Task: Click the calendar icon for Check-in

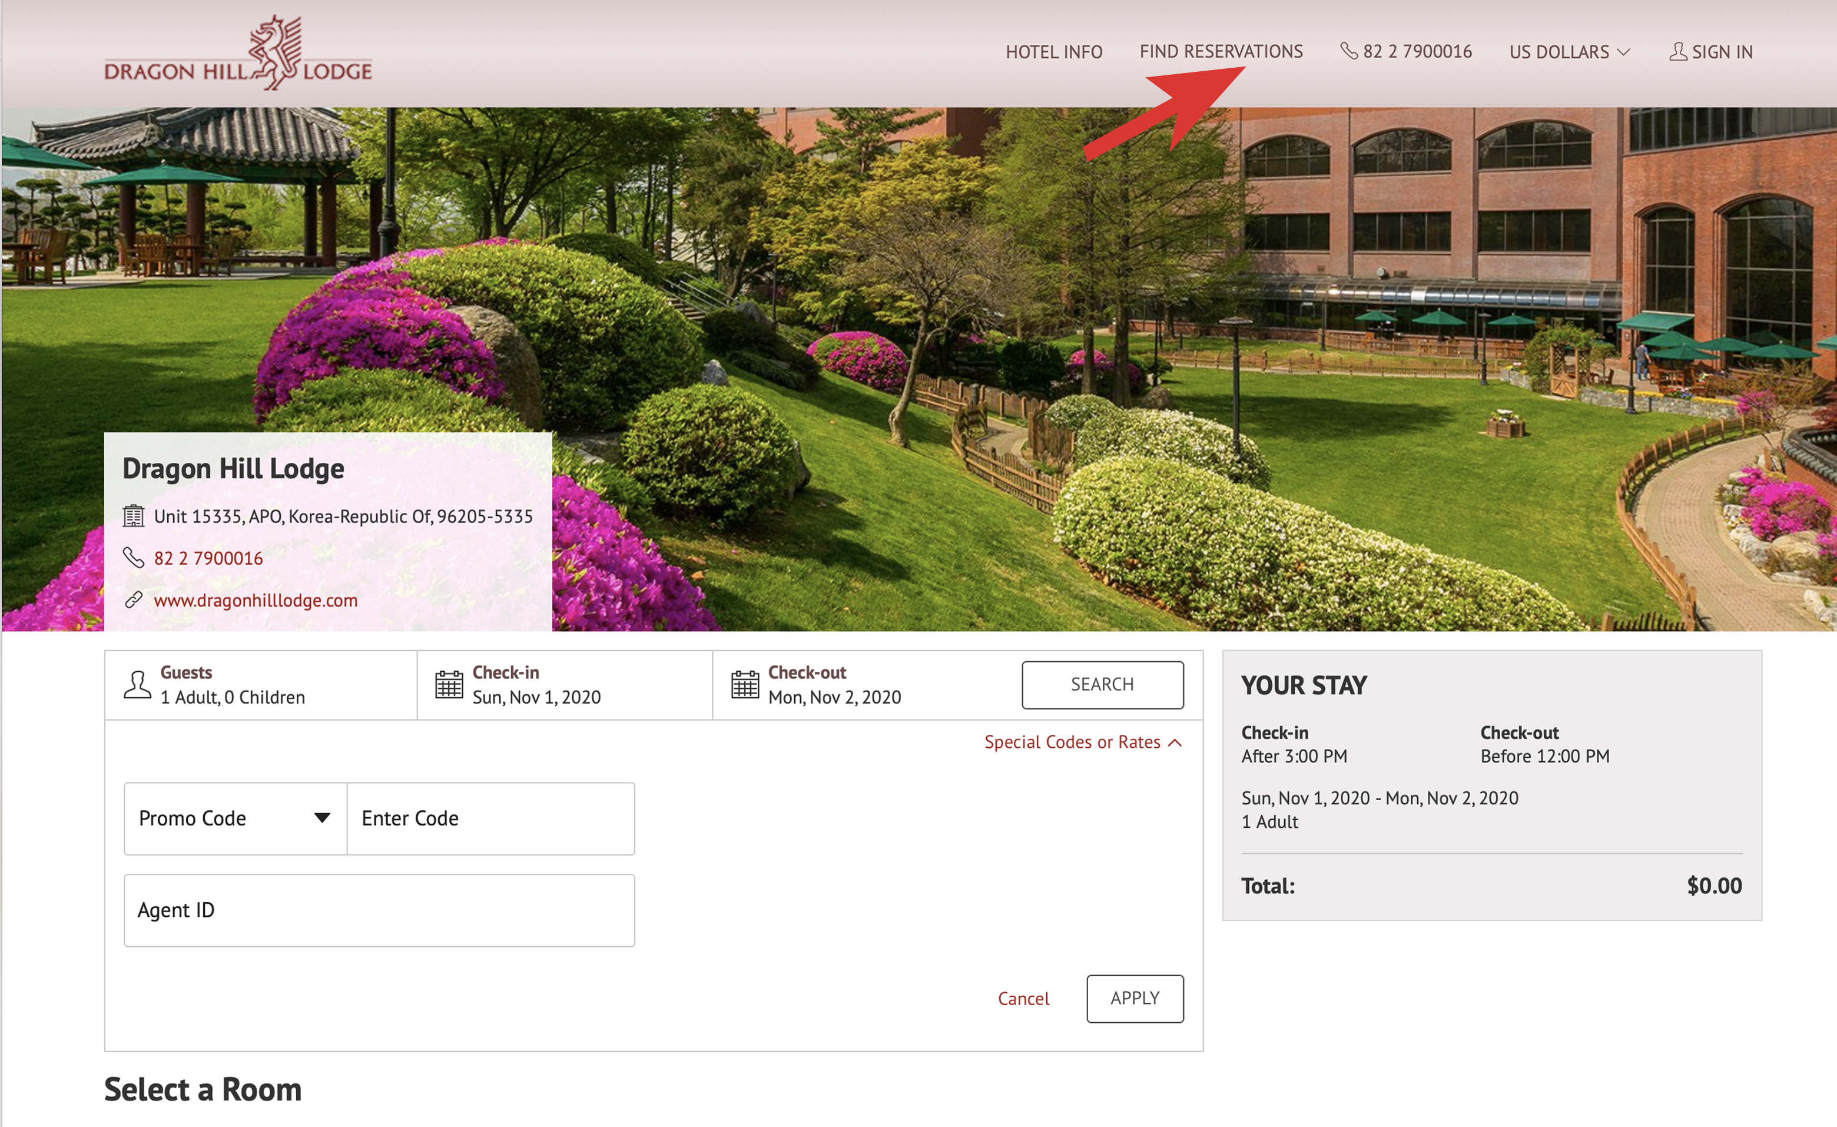Action: click(447, 682)
